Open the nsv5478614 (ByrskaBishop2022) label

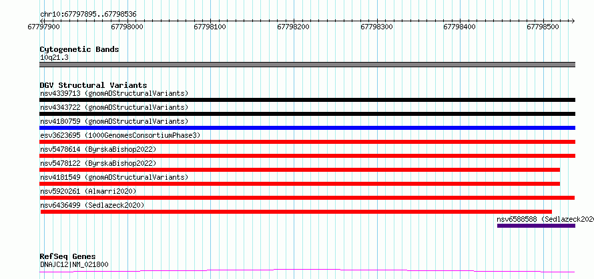[x=98, y=149]
